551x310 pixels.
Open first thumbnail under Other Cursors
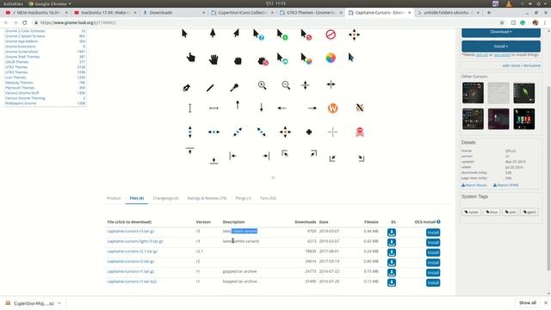coord(473,93)
